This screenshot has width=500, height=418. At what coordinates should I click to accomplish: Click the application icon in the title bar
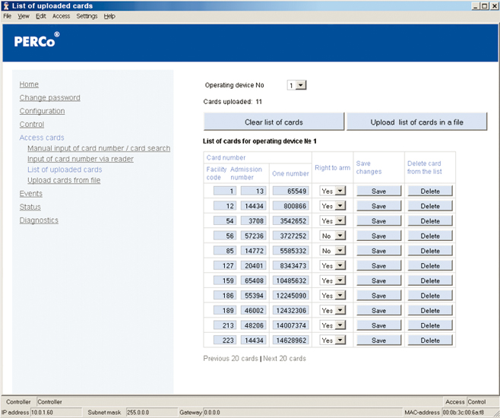click(6, 5)
